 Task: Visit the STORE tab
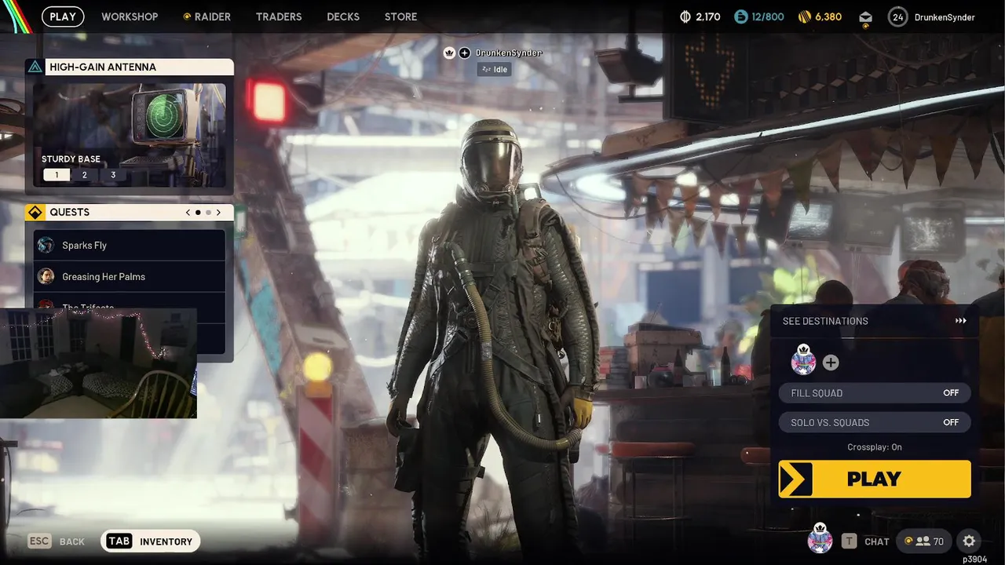pos(400,16)
